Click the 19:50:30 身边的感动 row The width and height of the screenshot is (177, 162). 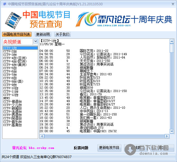click(x=72, y=128)
